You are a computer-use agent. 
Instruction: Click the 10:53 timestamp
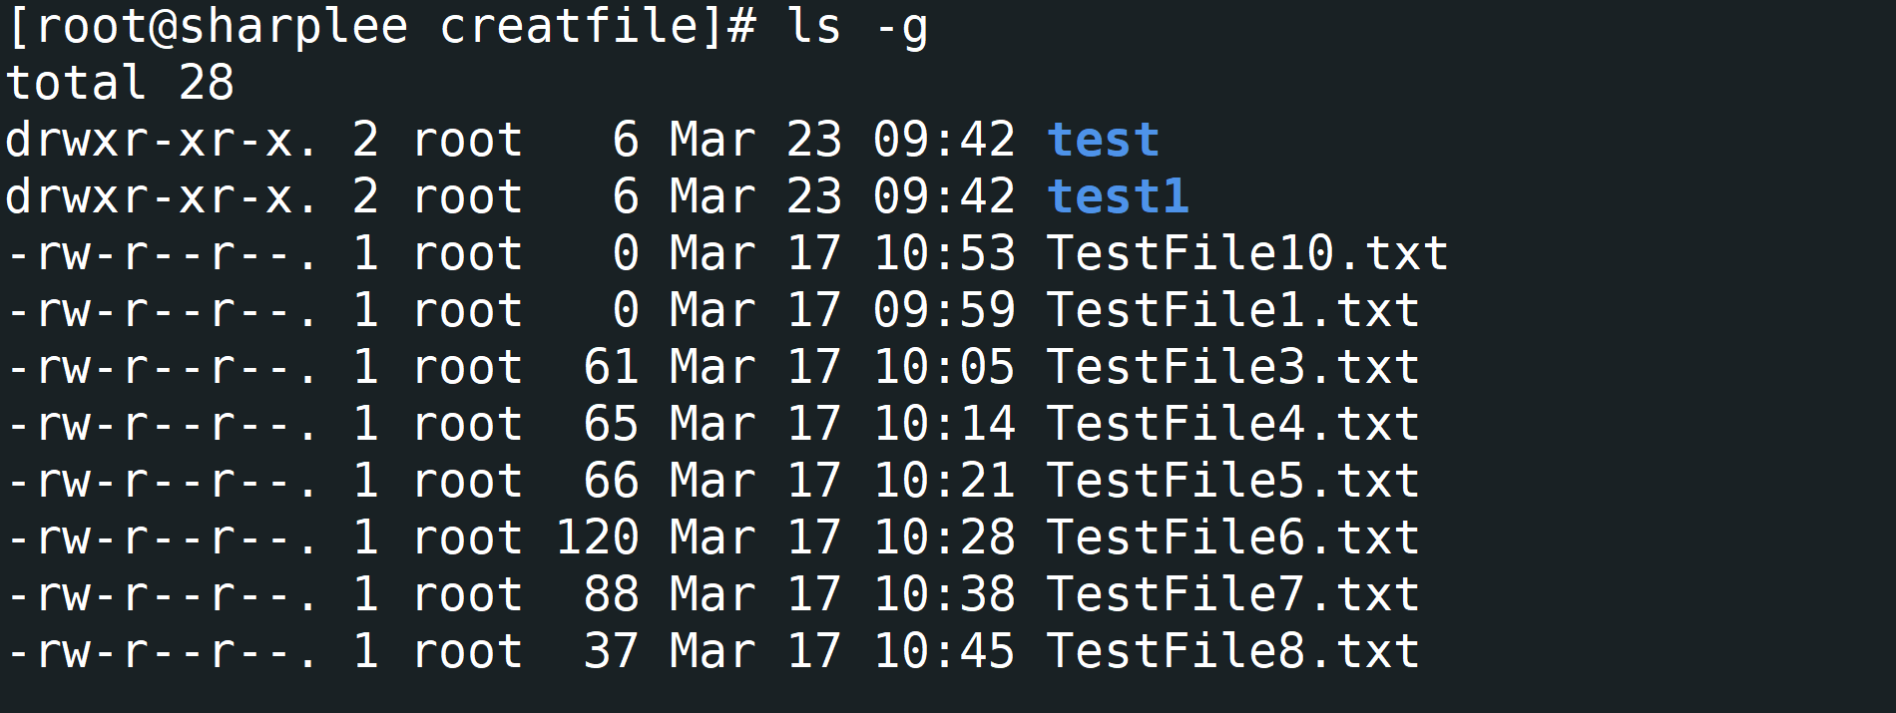(x=944, y=253)
